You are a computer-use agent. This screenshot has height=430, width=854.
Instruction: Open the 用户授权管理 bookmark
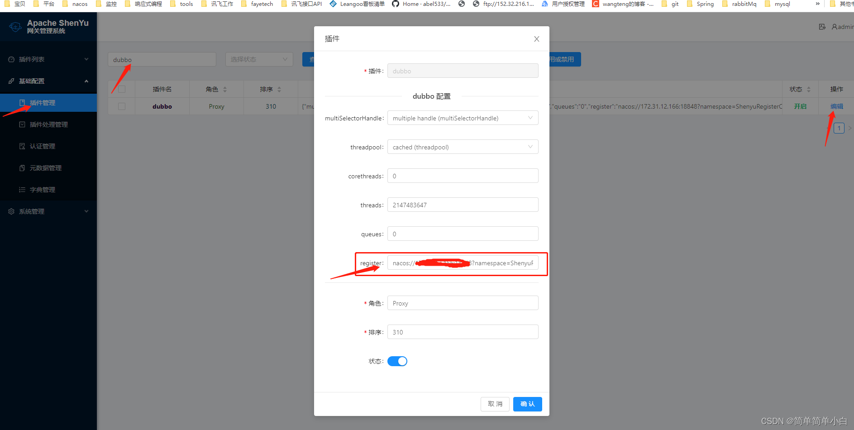[563, 4]
